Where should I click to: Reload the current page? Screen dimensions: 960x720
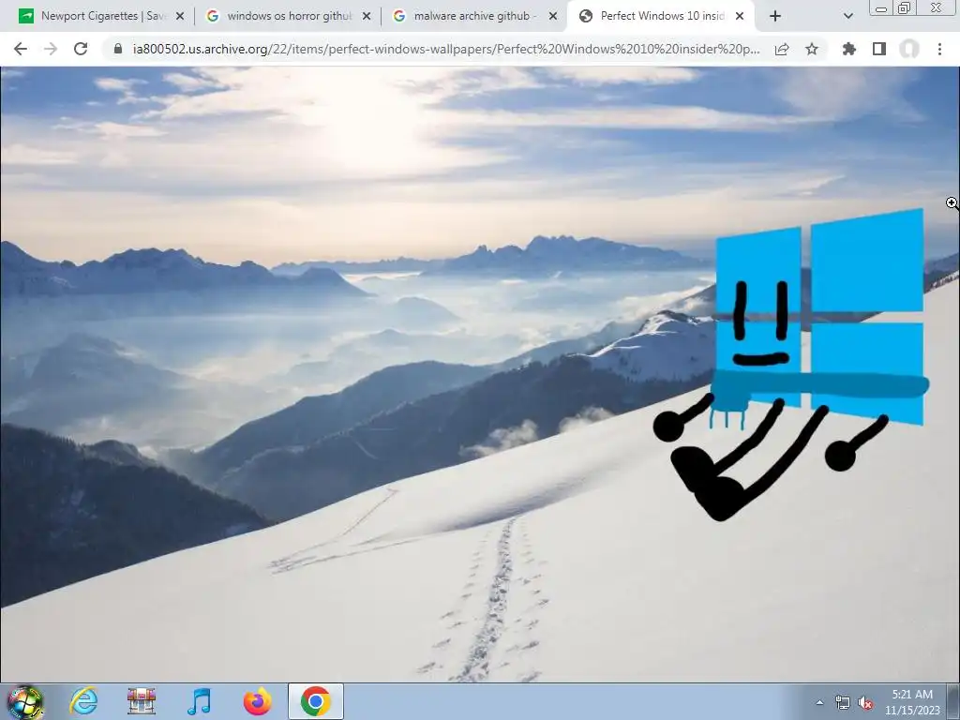click(x=81, y=49)
